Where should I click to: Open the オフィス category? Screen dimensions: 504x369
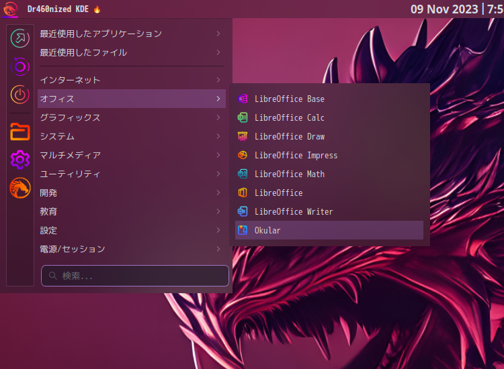(x=132, y=99)
